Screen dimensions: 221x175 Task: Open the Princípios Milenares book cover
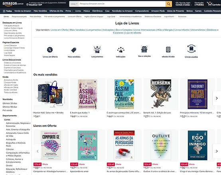tap(197, 94)
